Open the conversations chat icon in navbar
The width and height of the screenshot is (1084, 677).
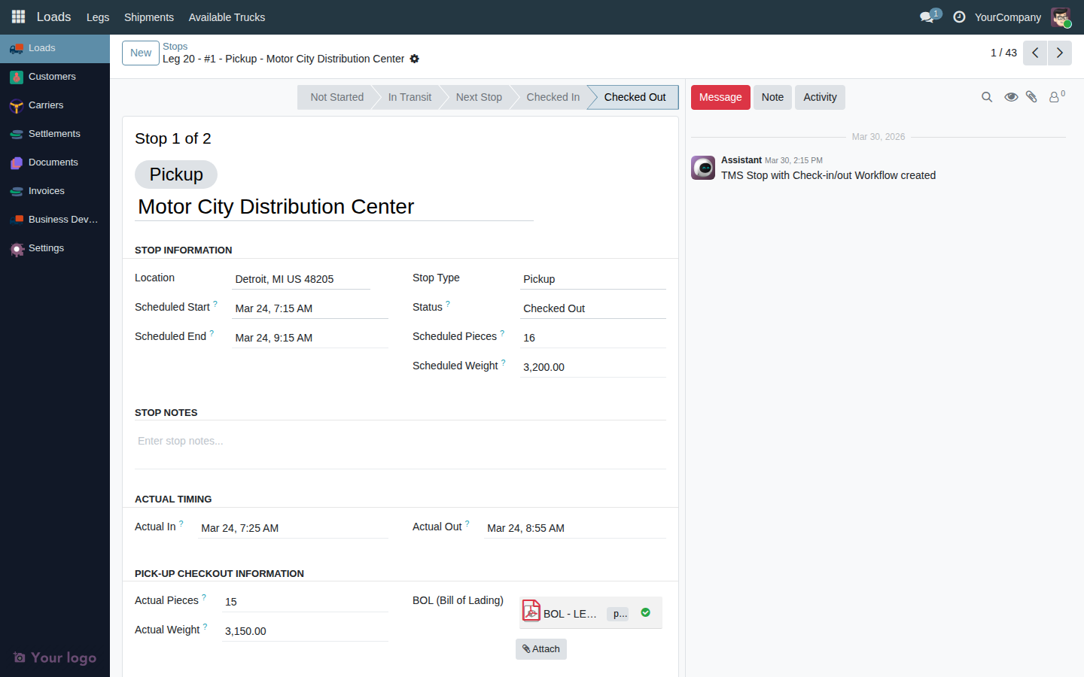point(927,17)
